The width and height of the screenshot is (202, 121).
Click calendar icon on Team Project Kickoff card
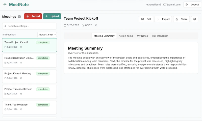pos(5,47)
